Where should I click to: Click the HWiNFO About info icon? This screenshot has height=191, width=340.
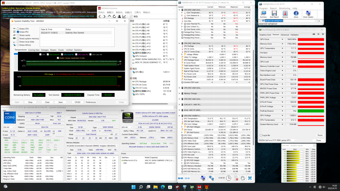point(296,14)
